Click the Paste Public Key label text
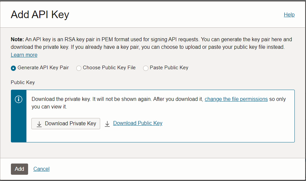 [x=169, y=68]
